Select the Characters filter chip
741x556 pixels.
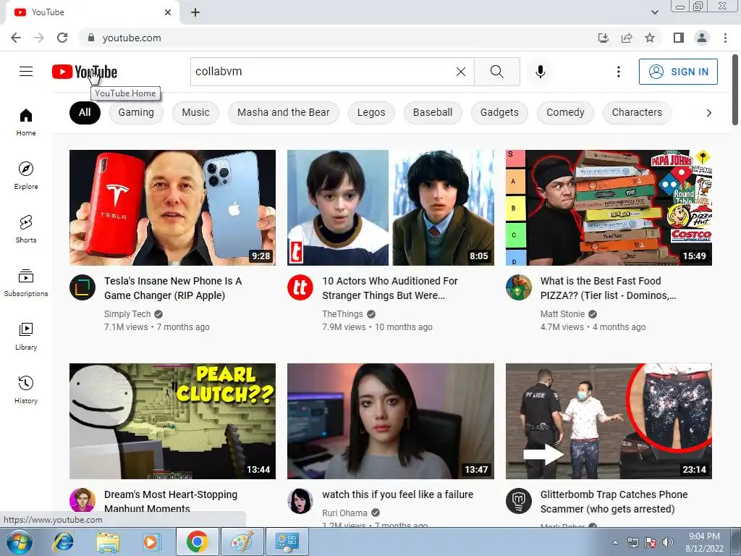point(637,112)
